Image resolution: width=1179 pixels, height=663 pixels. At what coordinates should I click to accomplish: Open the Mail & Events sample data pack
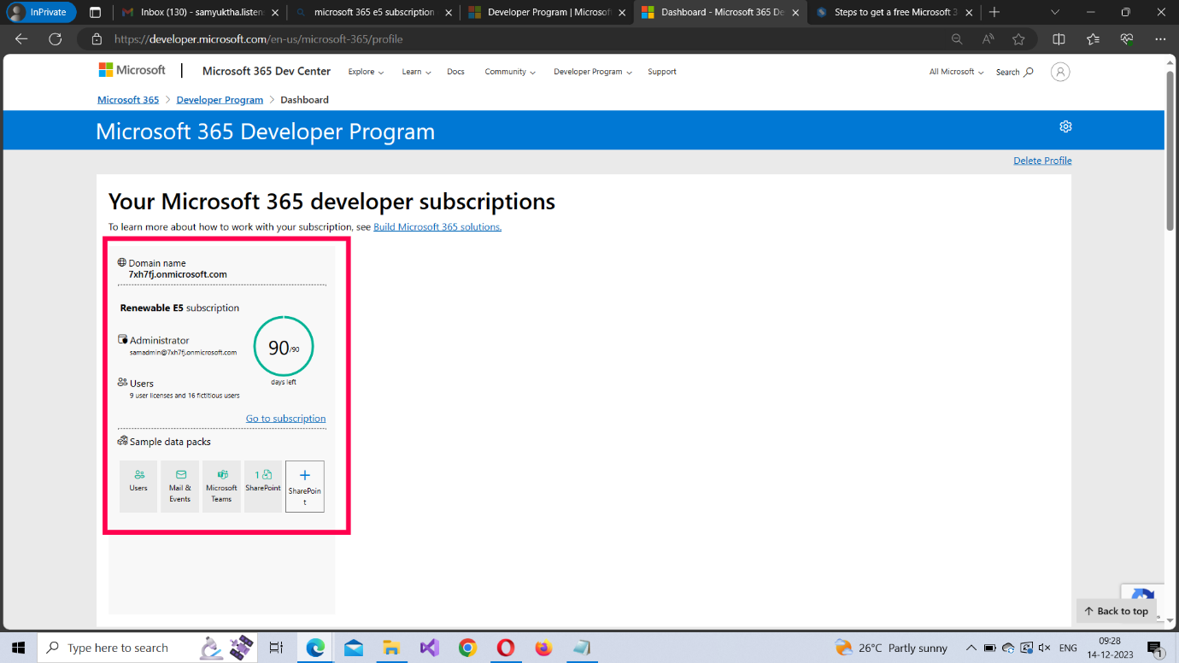click(x=180, y=486)
